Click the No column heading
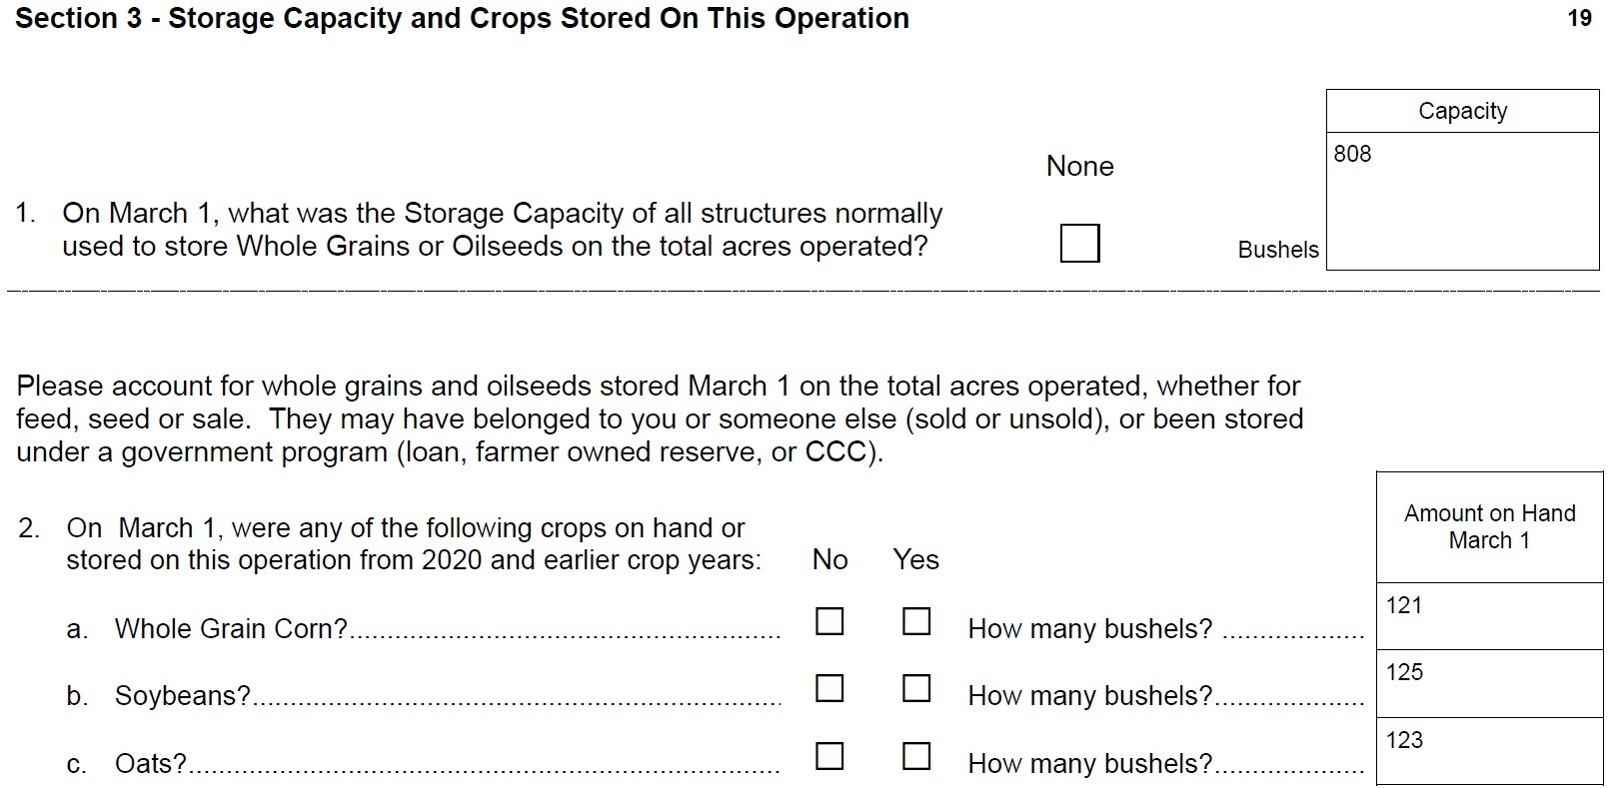1615x788 pixels. pos(829,559)
